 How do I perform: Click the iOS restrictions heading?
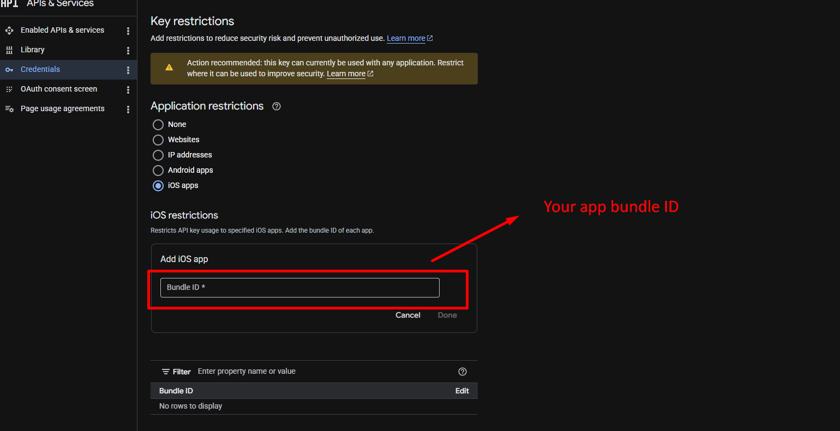184,215
